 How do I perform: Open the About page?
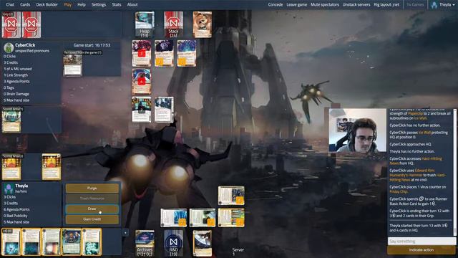pos(132,5)
